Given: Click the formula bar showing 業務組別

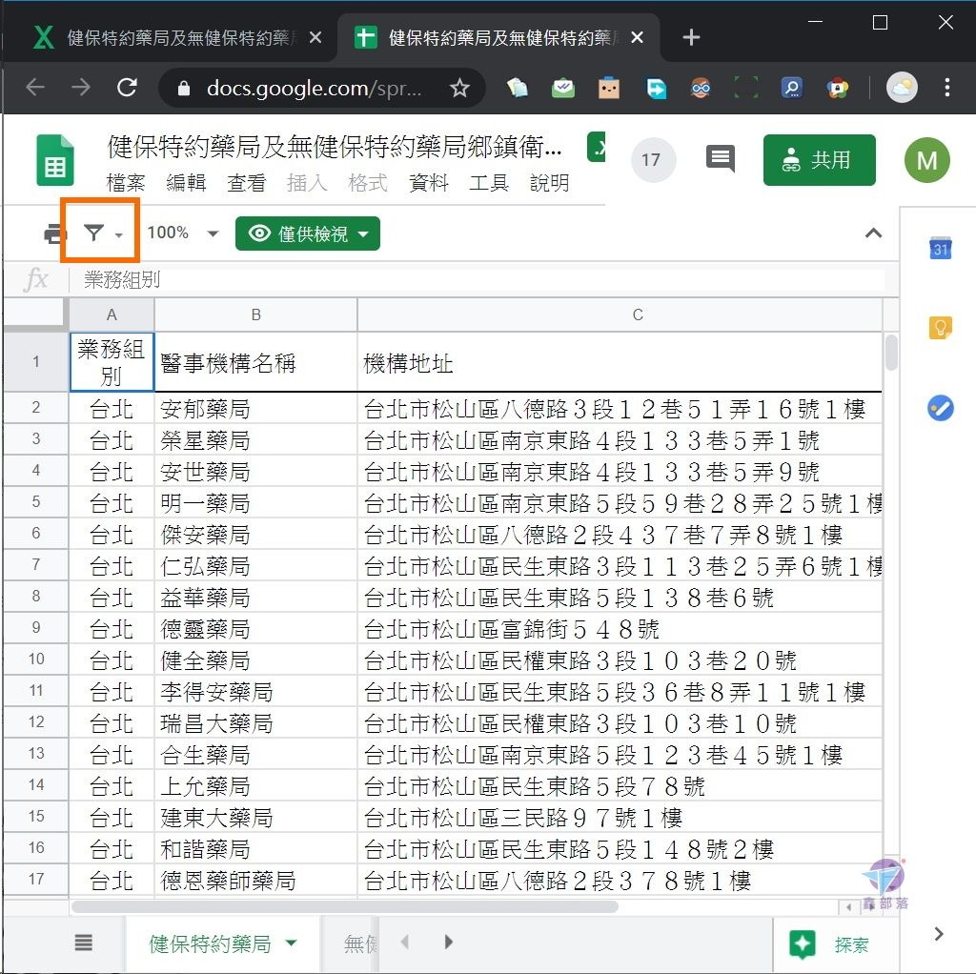Looking at the screenshot, I should tap(483, 279).
